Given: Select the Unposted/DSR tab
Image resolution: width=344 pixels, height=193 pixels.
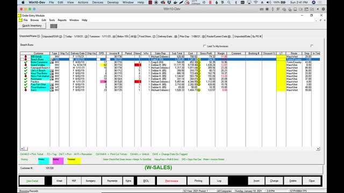Looking at the screenshot, I should tap(52, 36).
